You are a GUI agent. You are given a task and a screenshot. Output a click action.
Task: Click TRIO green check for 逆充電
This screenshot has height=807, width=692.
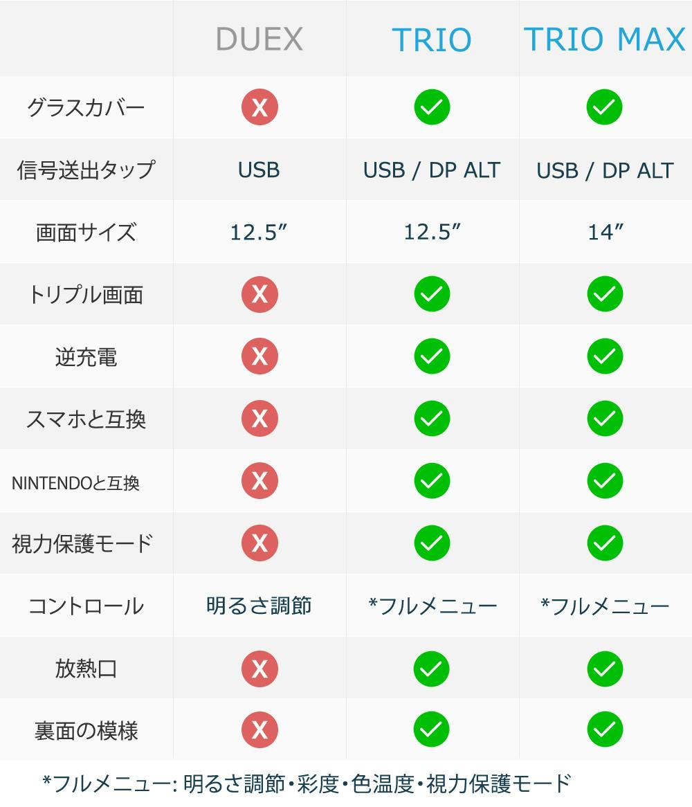[432, 356]
